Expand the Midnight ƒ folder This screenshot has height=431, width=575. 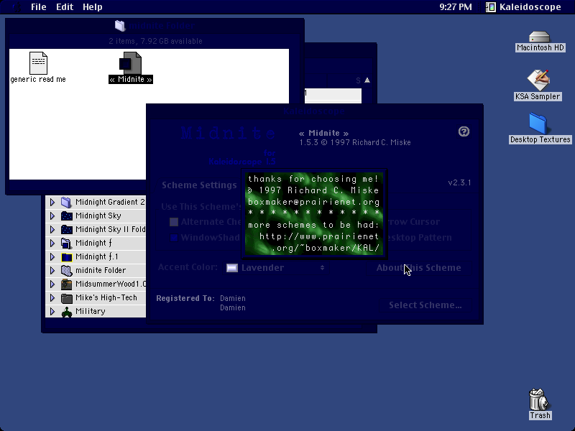point(52,244)
